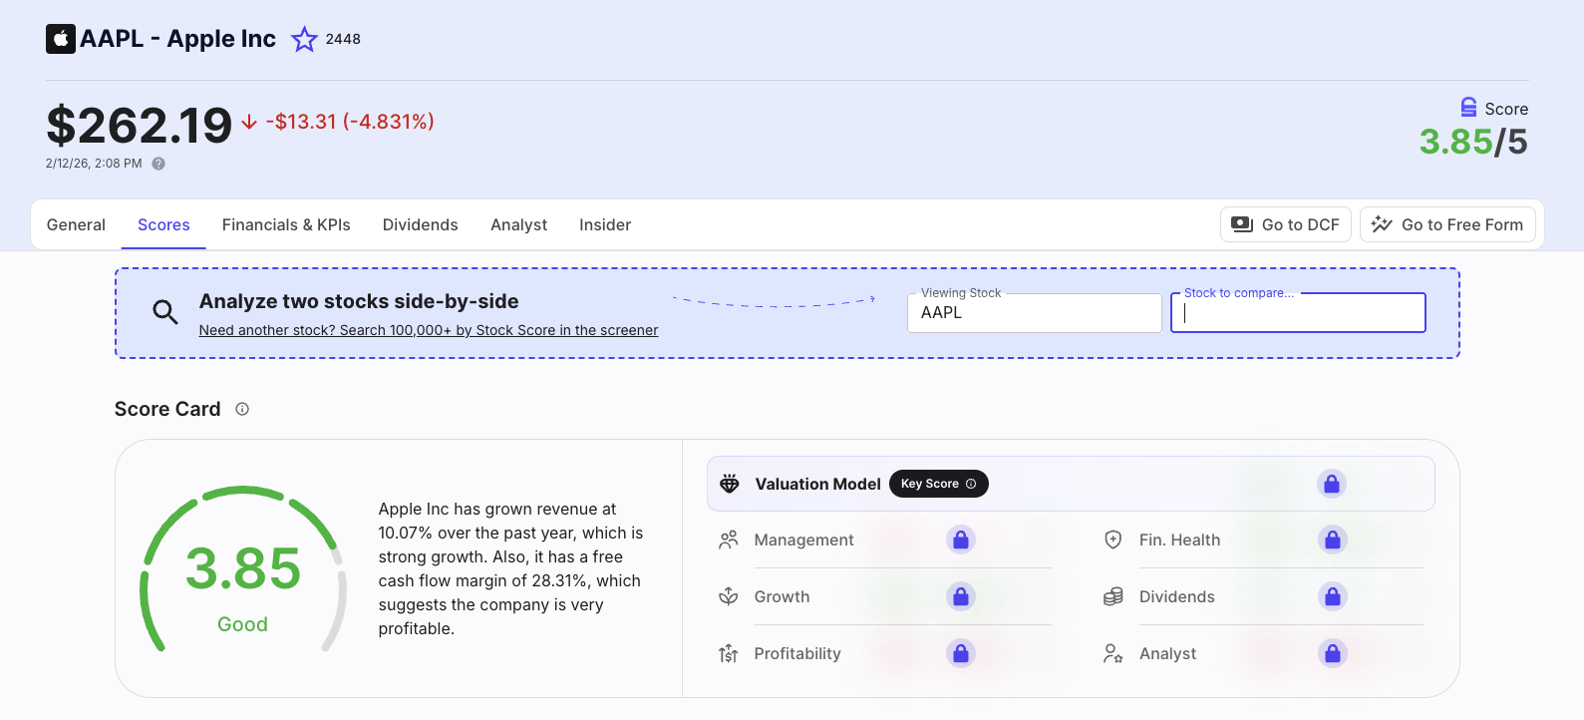Click the $262.19 price text
This screenshot has height=720, width=1584.
pos(140,126)
